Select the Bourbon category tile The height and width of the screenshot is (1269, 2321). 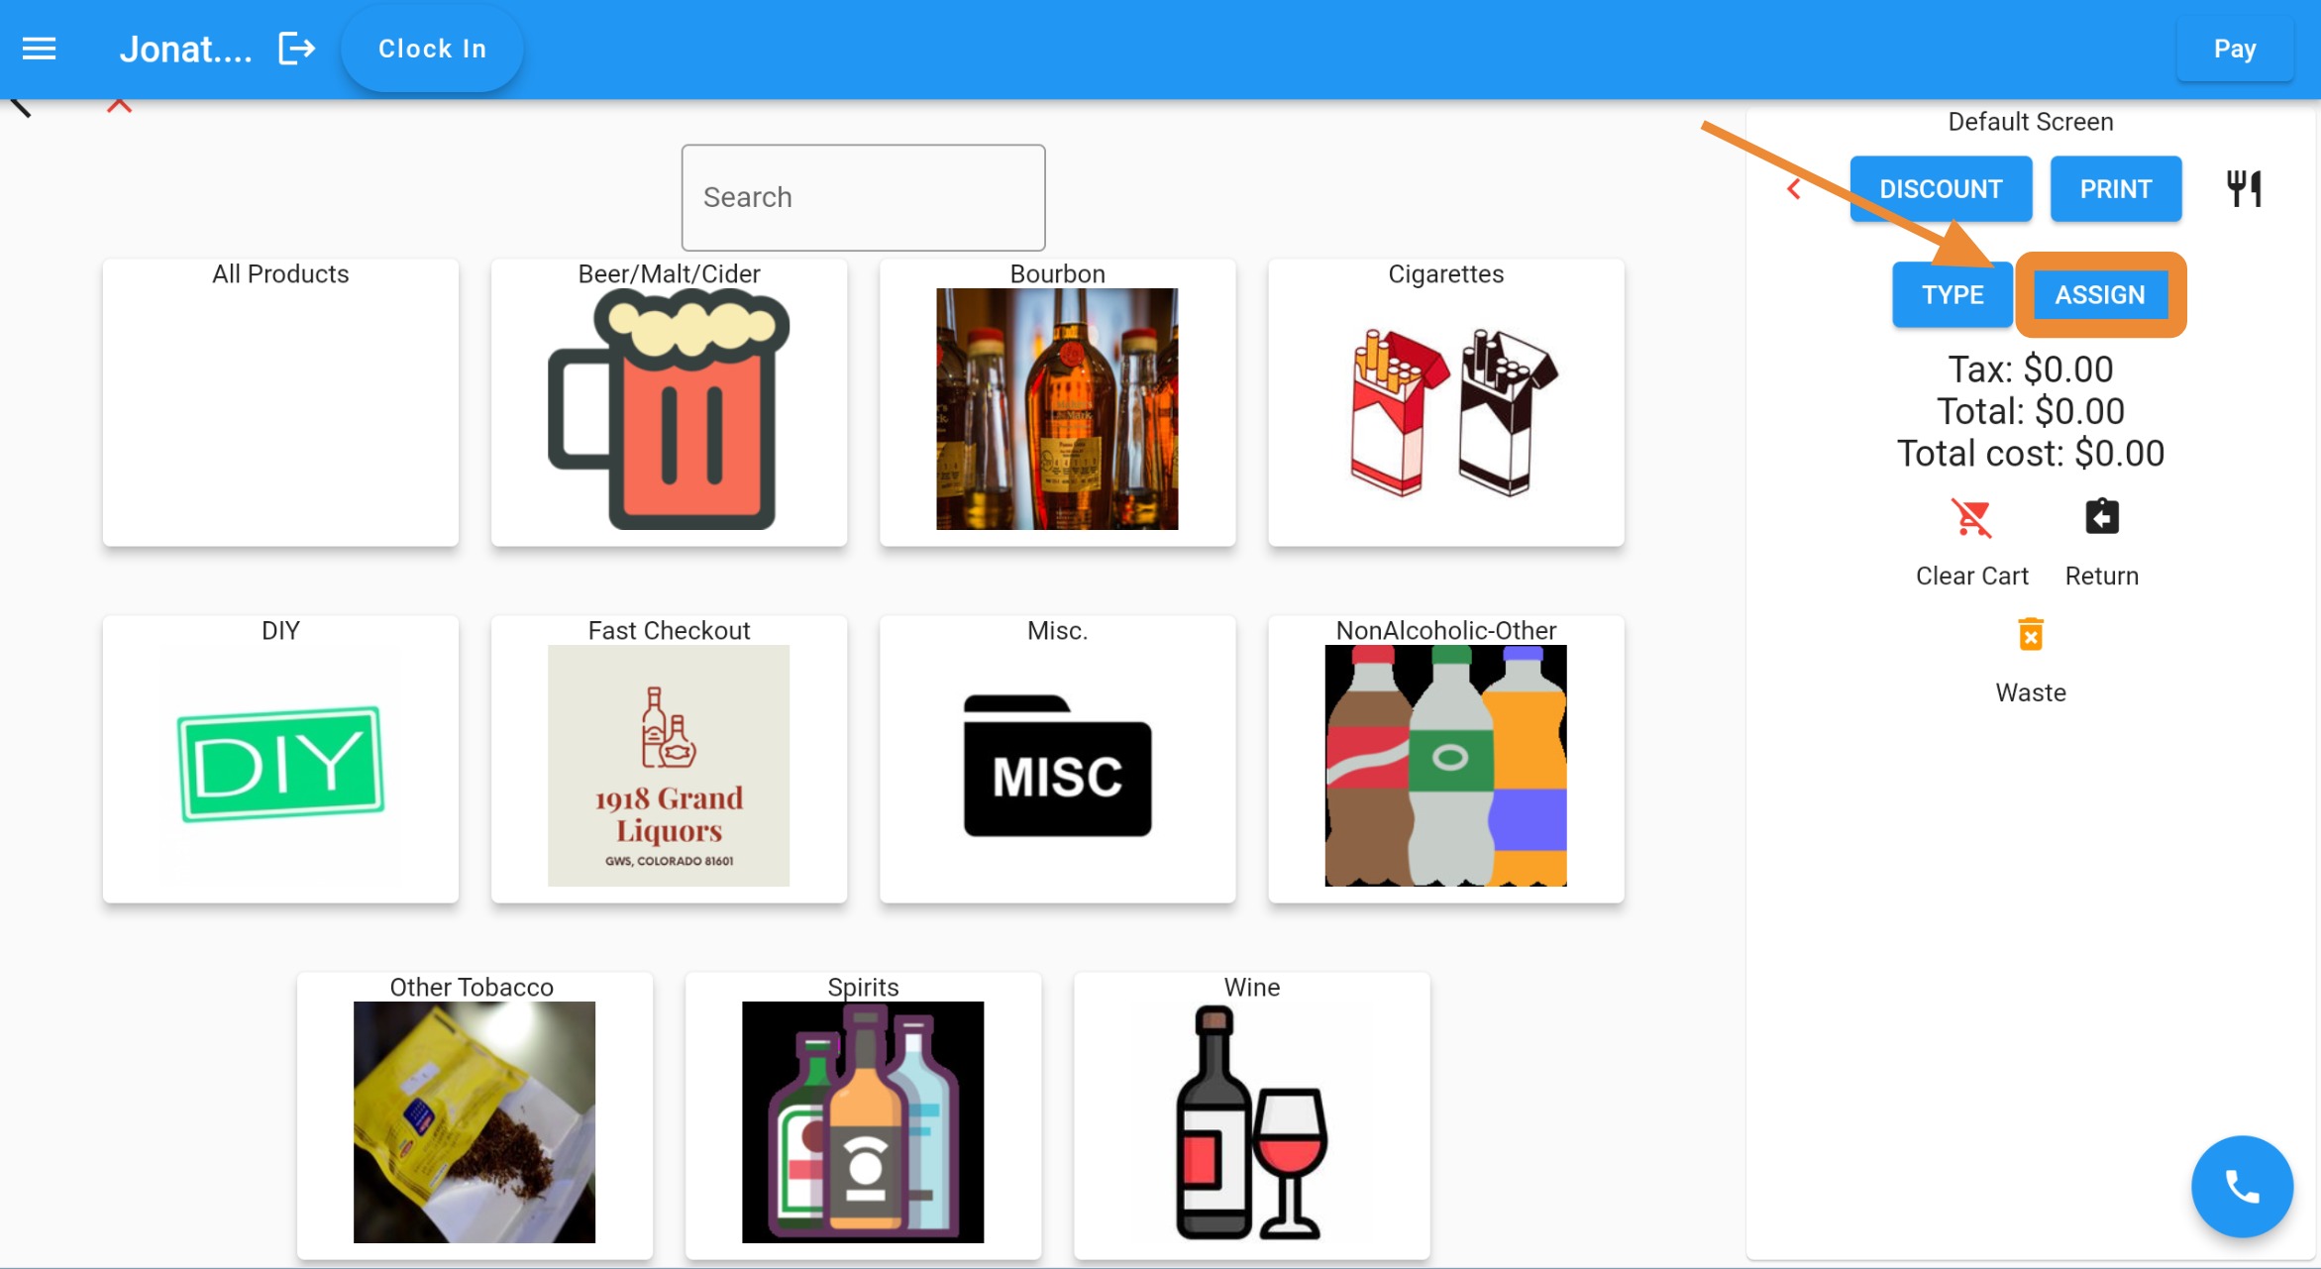tap(1057, 402)
